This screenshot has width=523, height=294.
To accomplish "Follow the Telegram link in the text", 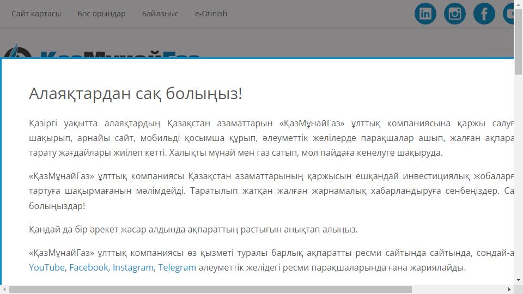I will point(177,268).
